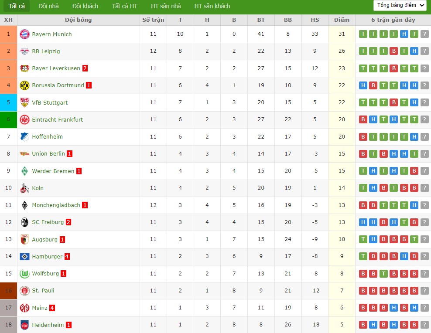Click the Borussia Dortmund BVB logo
431x333 pixels.
[24, 85]
